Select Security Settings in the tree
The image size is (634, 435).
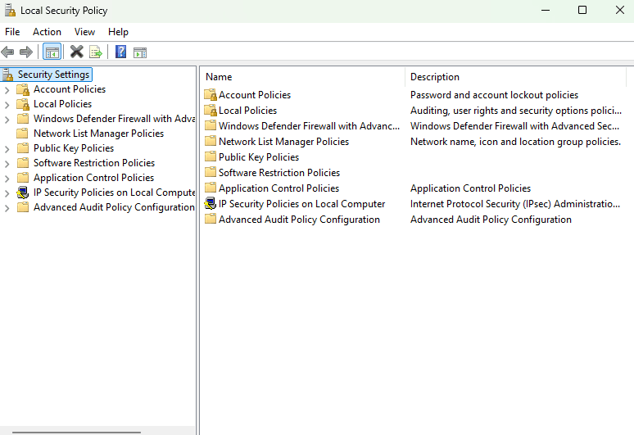click(53, 75)
